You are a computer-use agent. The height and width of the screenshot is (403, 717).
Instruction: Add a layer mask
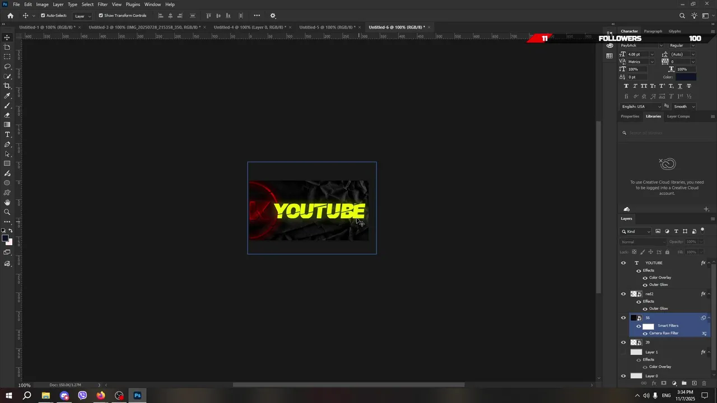point(664,383)
